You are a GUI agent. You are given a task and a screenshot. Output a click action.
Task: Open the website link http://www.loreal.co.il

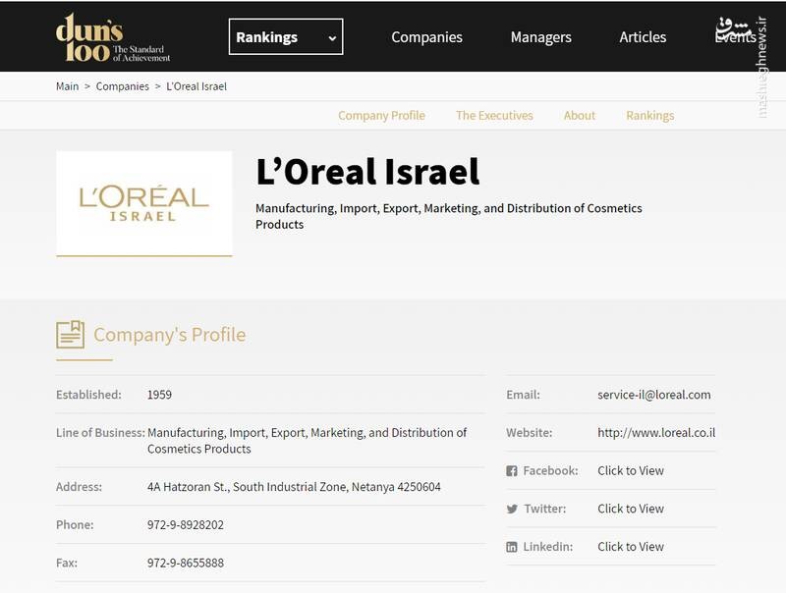click(x=656, y=433)
